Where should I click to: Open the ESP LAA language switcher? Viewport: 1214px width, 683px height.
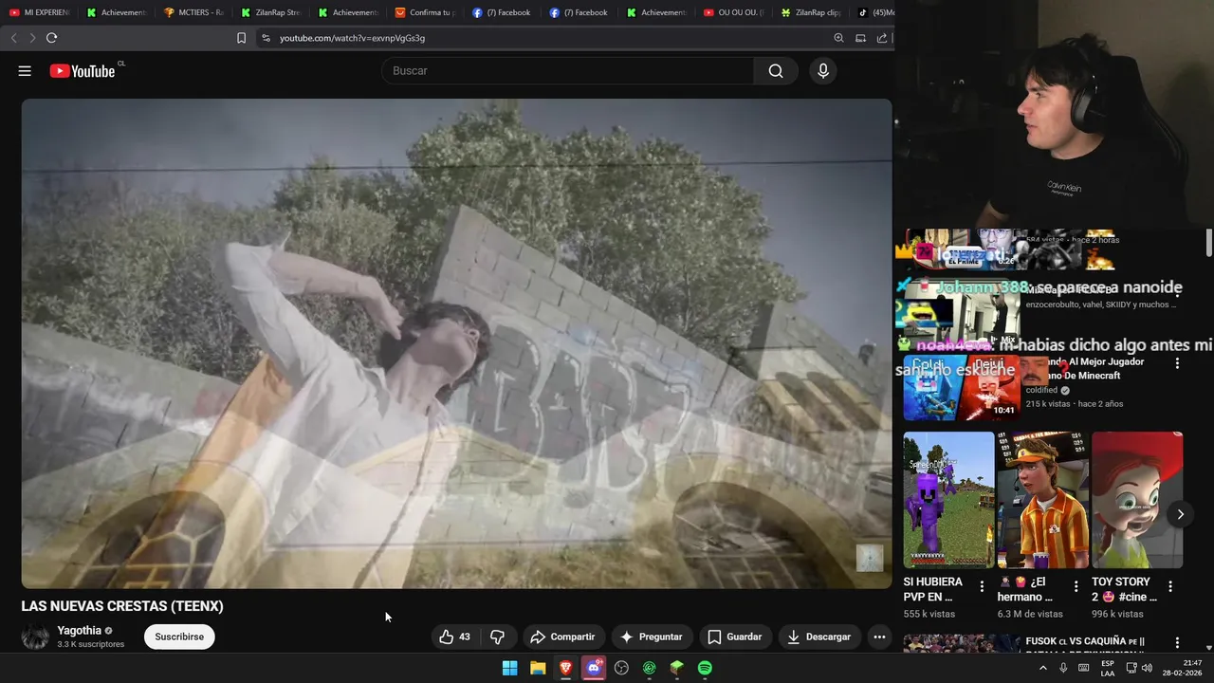click(1107, 668)
